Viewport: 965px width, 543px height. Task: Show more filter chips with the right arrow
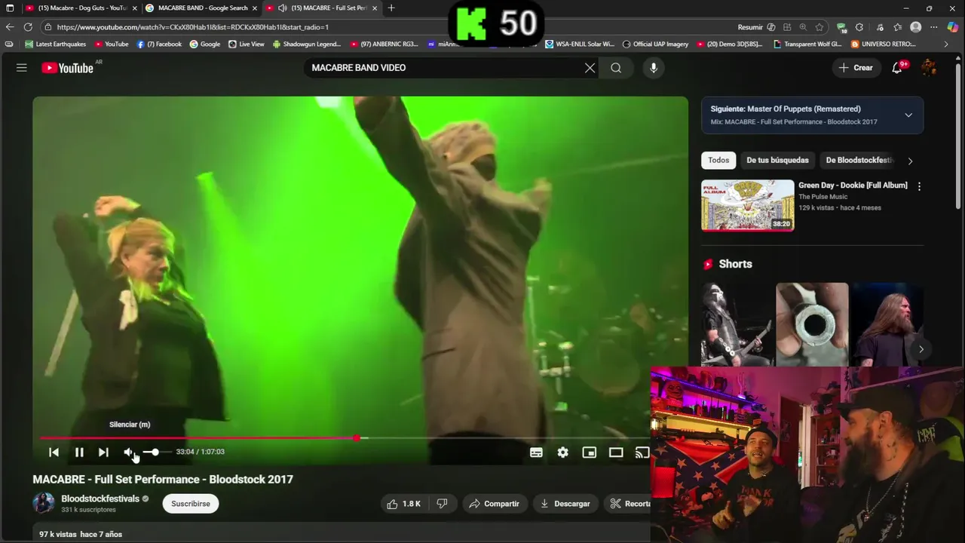[910, 161]
